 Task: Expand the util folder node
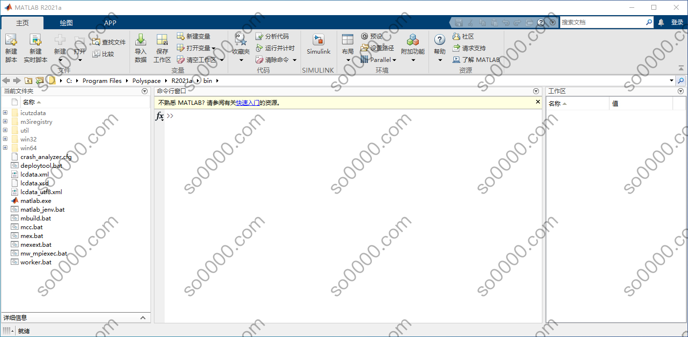click(x=5, y=130)
